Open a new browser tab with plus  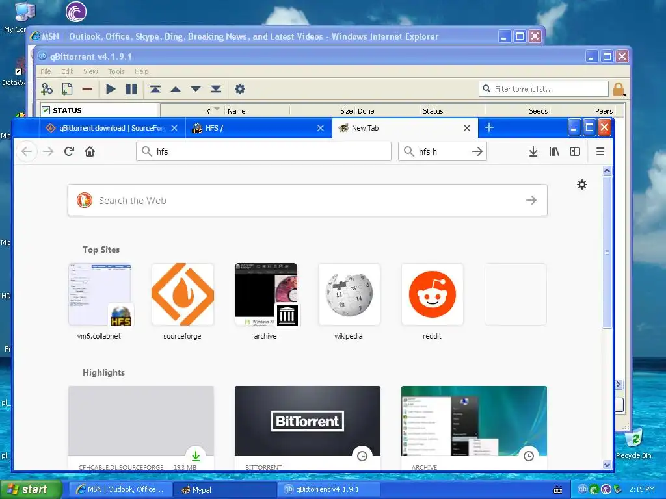489,127
